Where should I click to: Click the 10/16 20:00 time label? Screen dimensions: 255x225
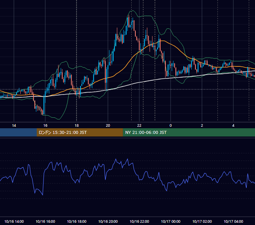click(108, 221)
